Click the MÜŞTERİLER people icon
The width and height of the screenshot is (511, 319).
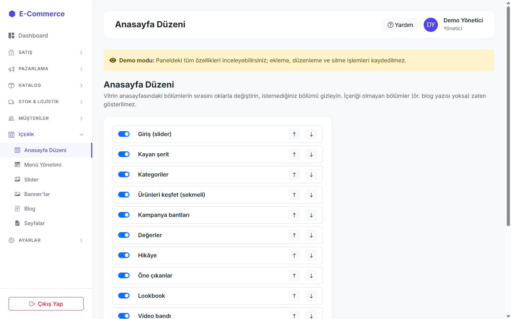11,118
